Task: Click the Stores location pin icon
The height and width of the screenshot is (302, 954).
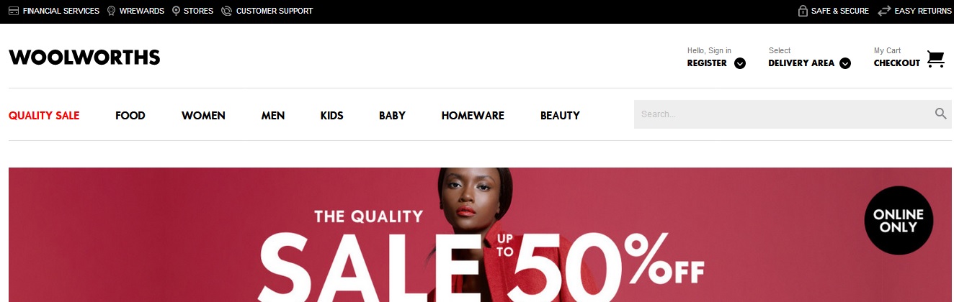Action: (x=176, y=11)
